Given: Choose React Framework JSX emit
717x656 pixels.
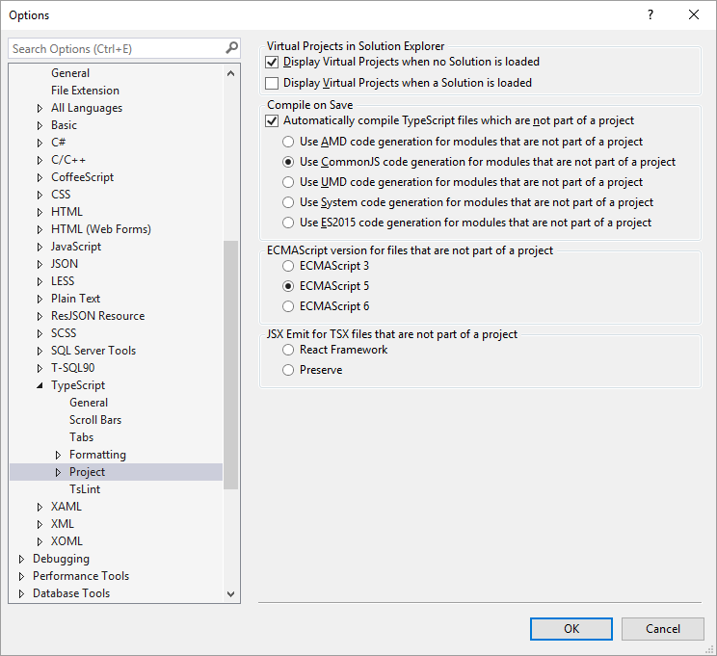Looking at the screenshot, I should pos(288,350).
